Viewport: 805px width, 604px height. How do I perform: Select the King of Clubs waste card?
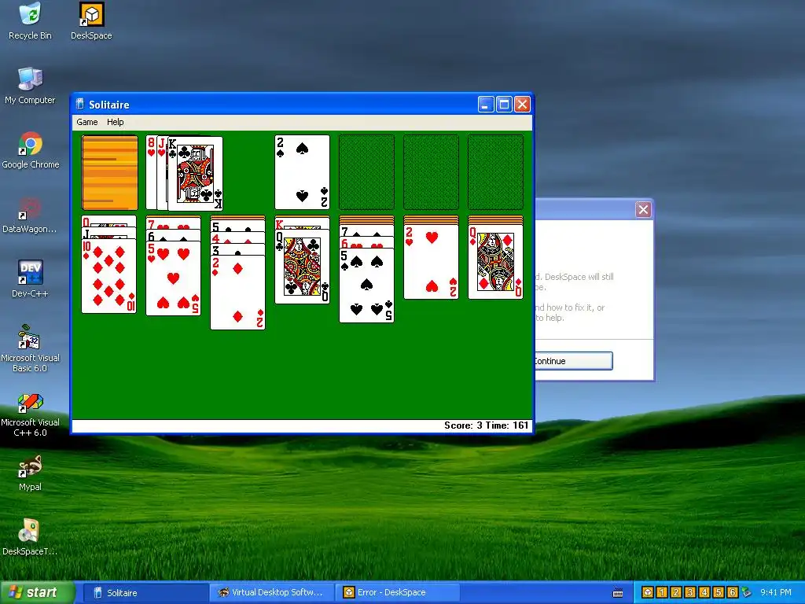tap(195, 174)
